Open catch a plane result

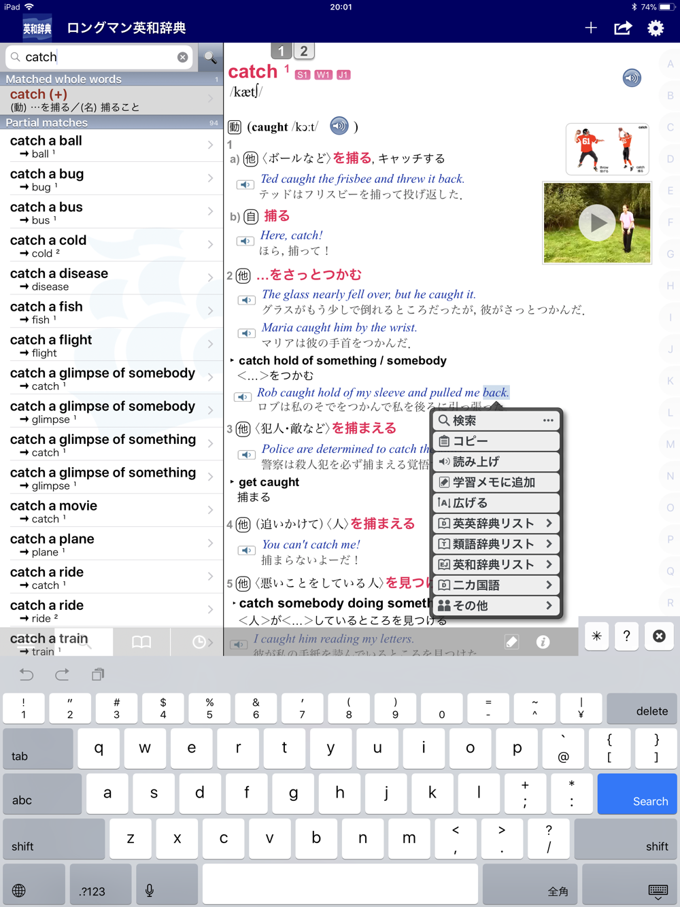pyautogui.click(x=112, y=544)
